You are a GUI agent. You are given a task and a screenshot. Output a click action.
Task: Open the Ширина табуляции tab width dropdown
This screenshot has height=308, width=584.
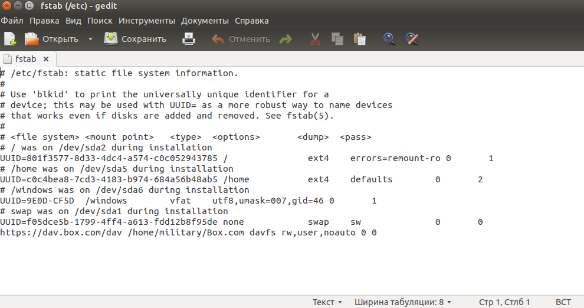coord(403,302)
